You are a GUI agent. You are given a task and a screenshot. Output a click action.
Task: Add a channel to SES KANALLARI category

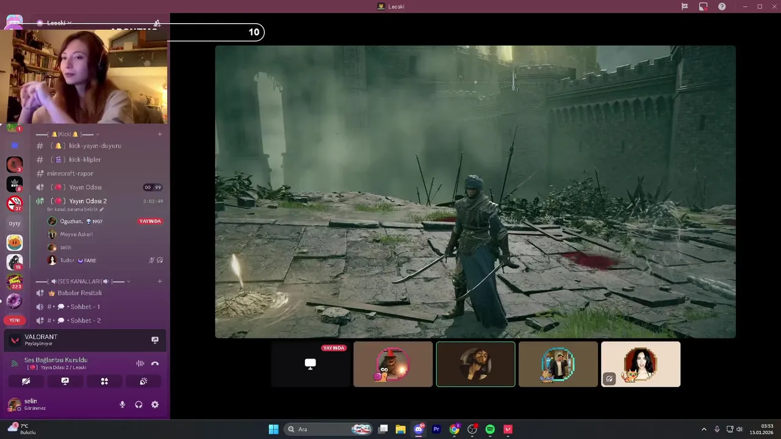coord(160,281)
